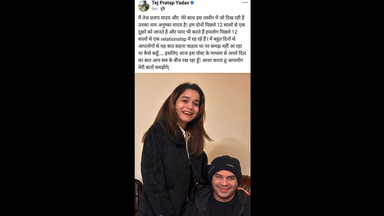Viewport: 384px width, 216px height.
Task: Click the blue verified badge
Action: (x=192, y=3)
